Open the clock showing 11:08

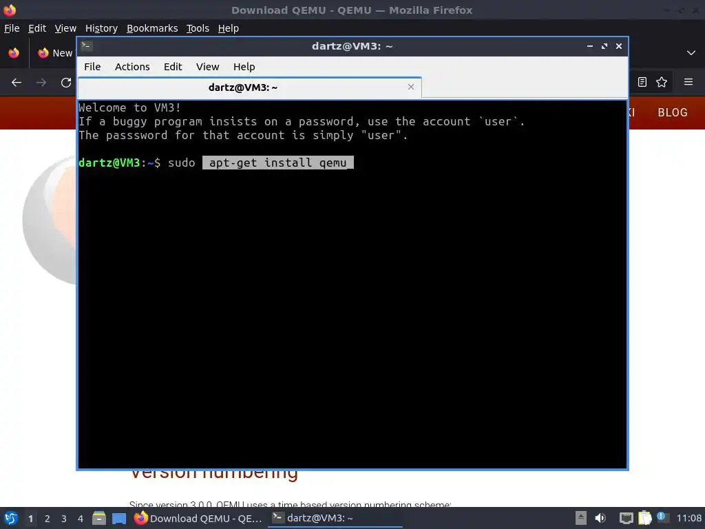pyautogui.click(x=688, y=518)
